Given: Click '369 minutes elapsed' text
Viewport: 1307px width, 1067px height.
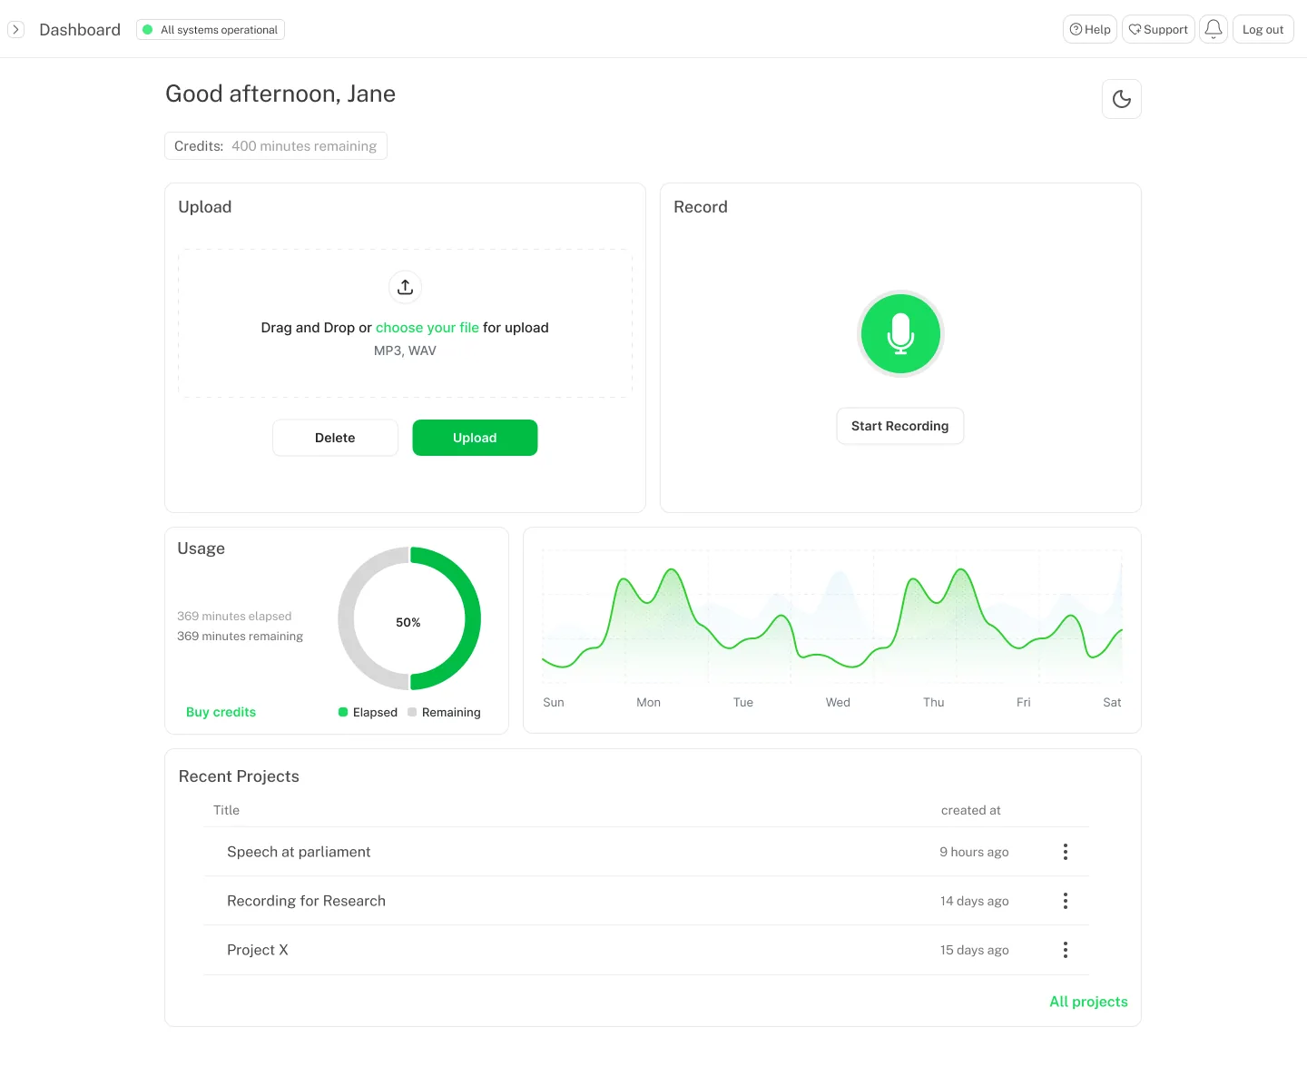Looking at the screenshot, I should point(234,616).
